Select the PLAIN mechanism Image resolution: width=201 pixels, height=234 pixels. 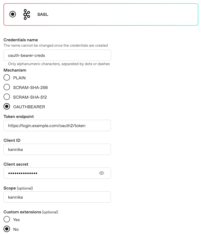click(7, 77)
